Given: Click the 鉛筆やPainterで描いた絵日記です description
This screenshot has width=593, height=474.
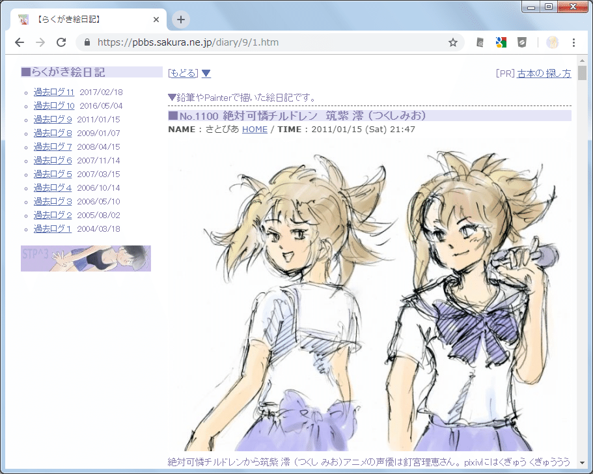Looking at the screenshot, I should point(242,98).
